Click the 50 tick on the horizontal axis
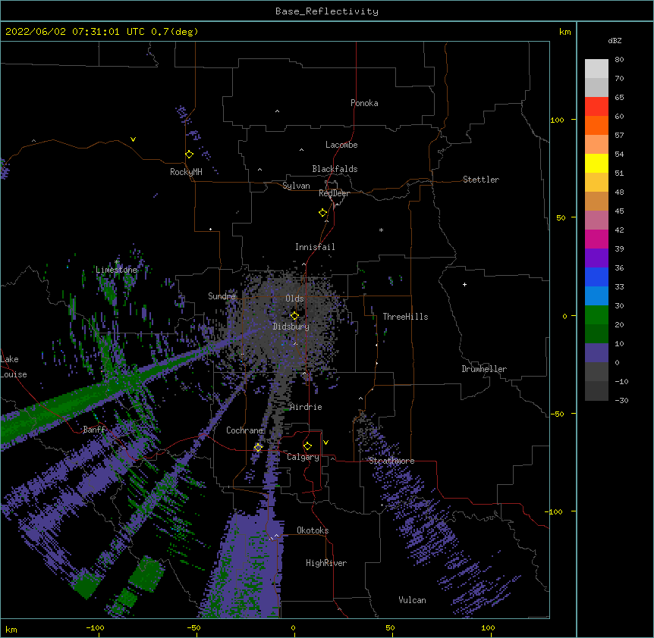Screen dimensions: 654x638 click(x=390, y=627)
